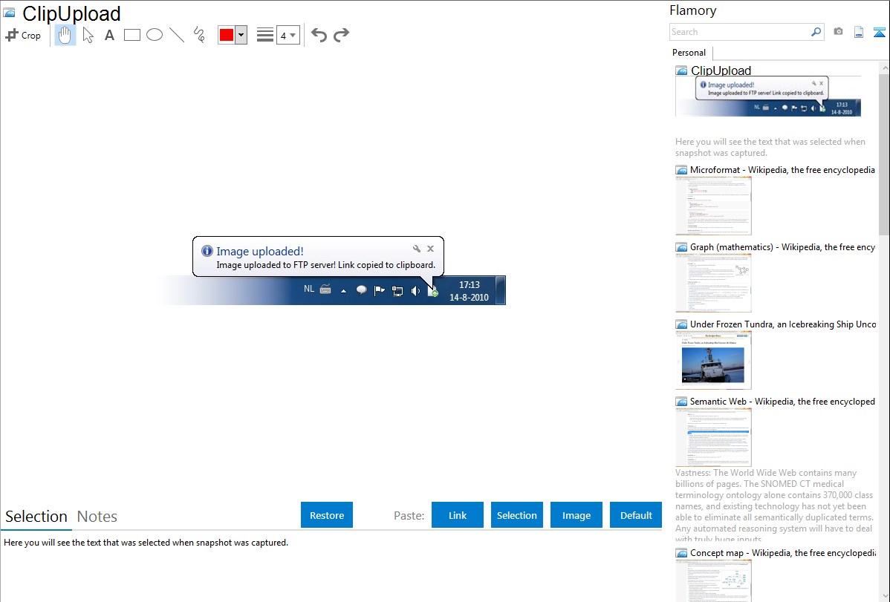Screen dimensions: 890x602
Task: Activate the hand pan tool
Action: tap(65, 35)
